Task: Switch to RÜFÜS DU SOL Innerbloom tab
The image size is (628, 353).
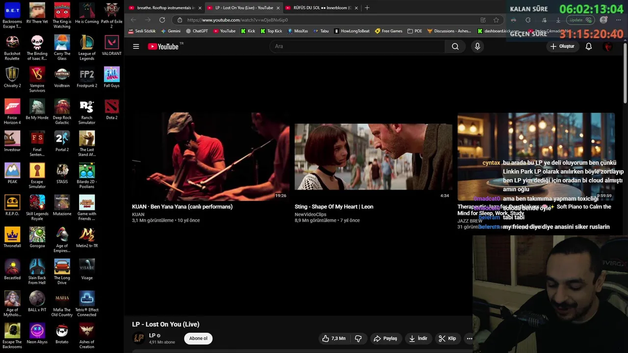Action: click(x=322, y=8)
